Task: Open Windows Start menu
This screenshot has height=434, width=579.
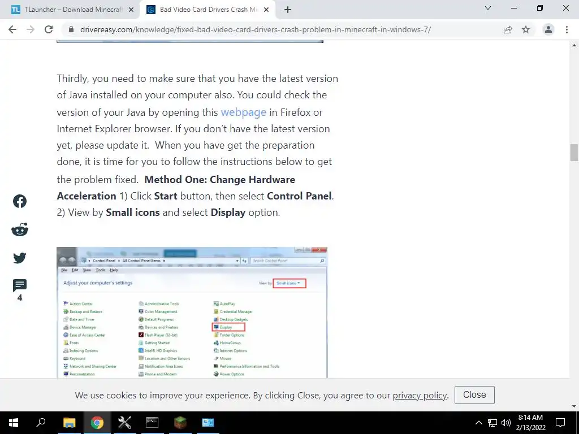Action: 14,423
